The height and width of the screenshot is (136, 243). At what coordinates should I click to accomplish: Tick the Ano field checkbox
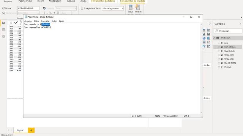219,43
